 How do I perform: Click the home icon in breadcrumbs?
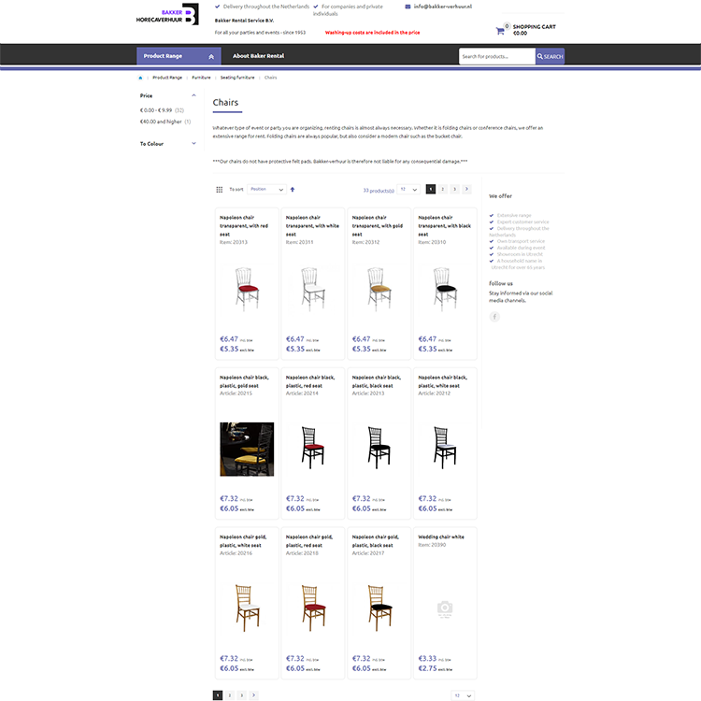point(140,78)
